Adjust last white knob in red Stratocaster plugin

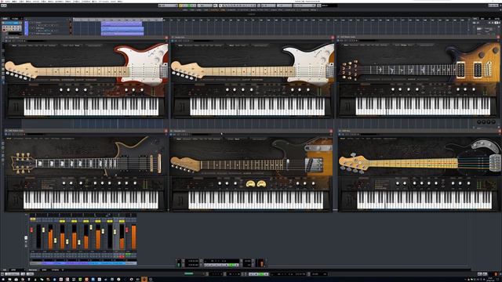142,90
